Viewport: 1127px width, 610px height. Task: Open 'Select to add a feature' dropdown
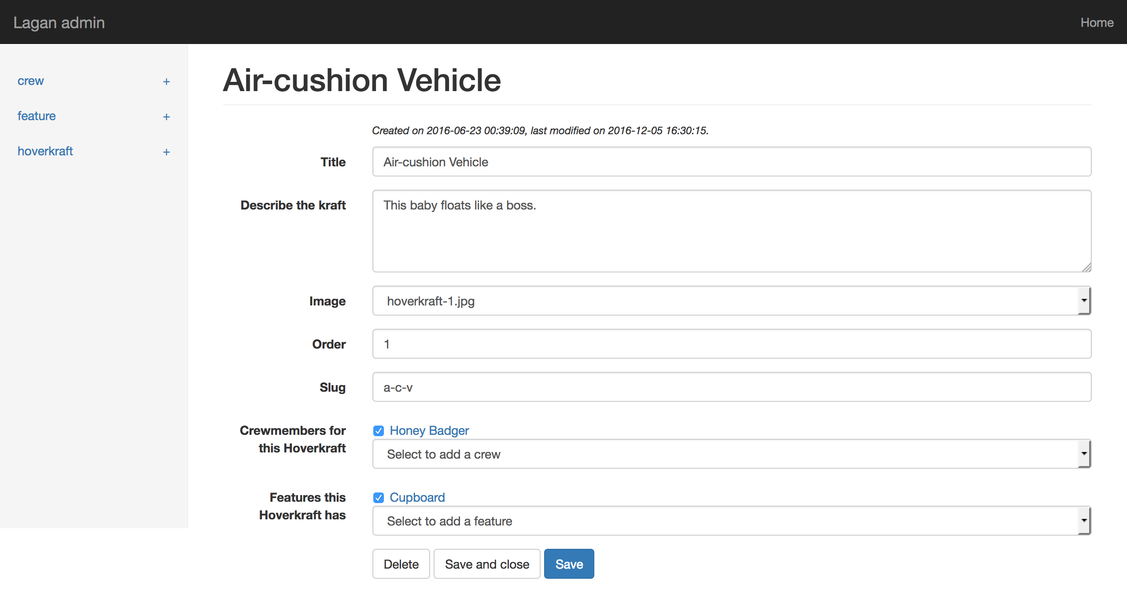point(731,521)
